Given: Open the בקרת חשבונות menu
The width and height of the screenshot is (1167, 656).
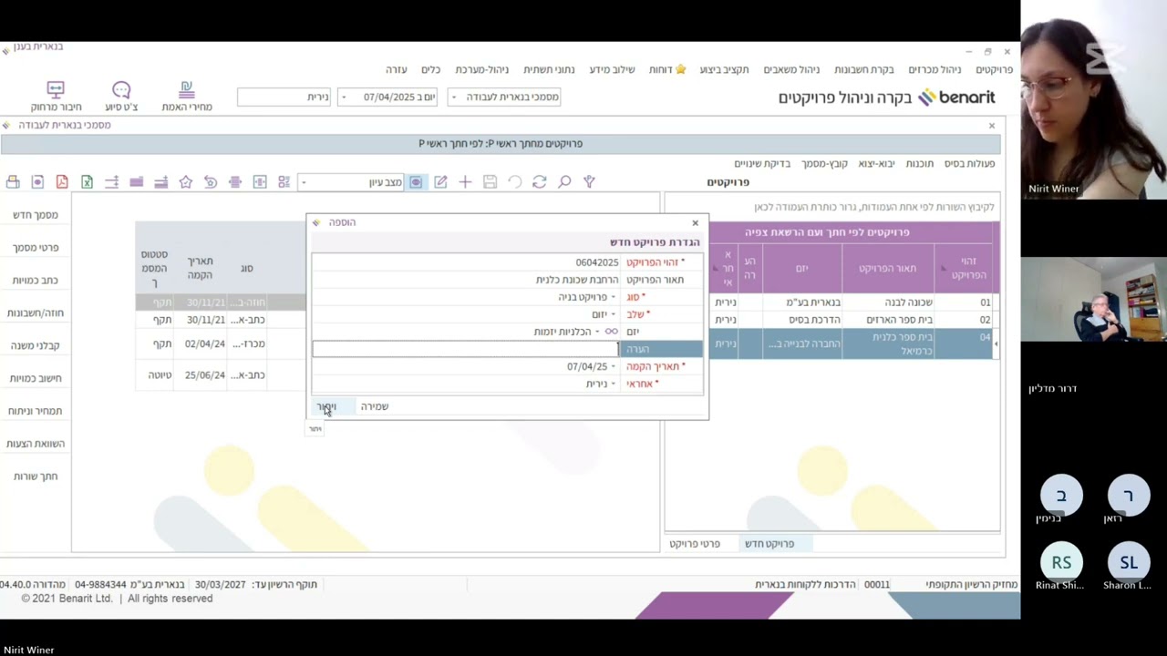Looking at the screenshot, I should point(863,69).
